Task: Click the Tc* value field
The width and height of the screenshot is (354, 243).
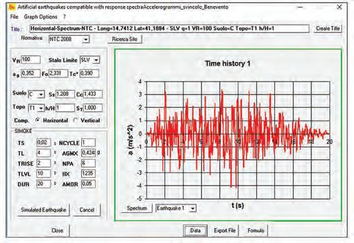Action: (x=90, y=73)
